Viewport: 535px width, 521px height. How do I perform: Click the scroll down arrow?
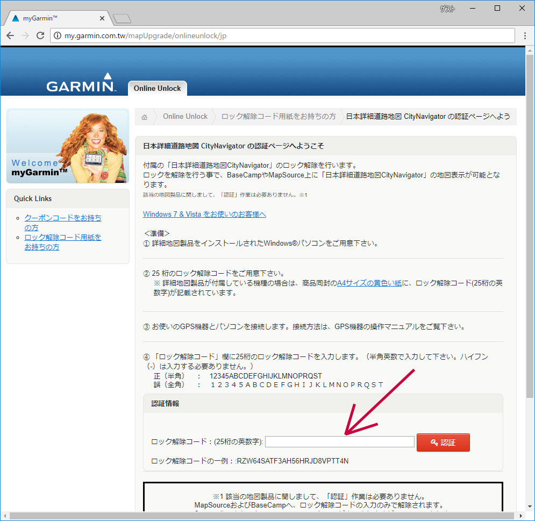(x=530, y=506)
